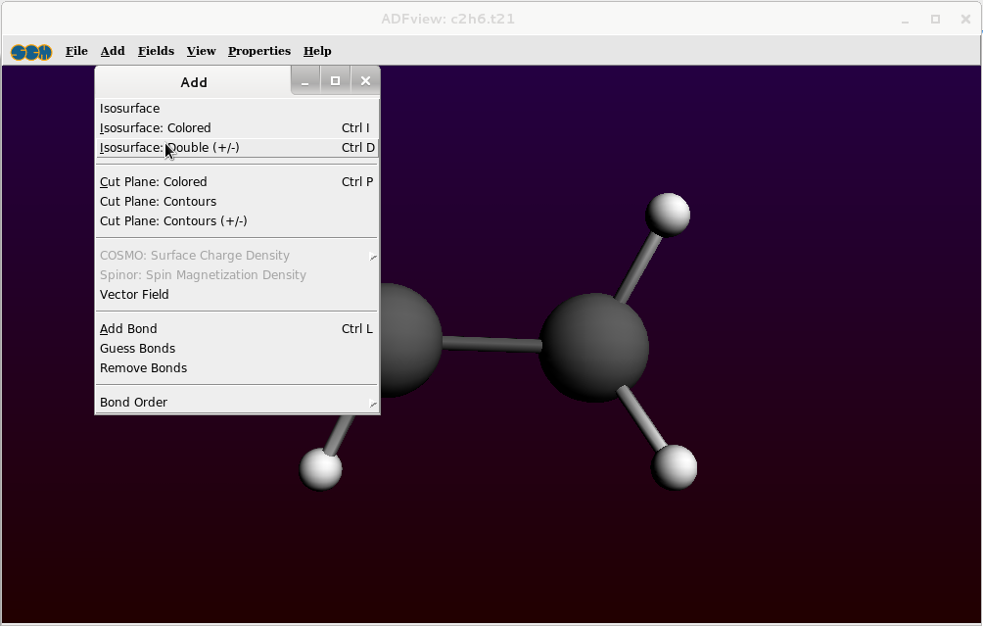Run Guess Bonds command

click(137, 349)
